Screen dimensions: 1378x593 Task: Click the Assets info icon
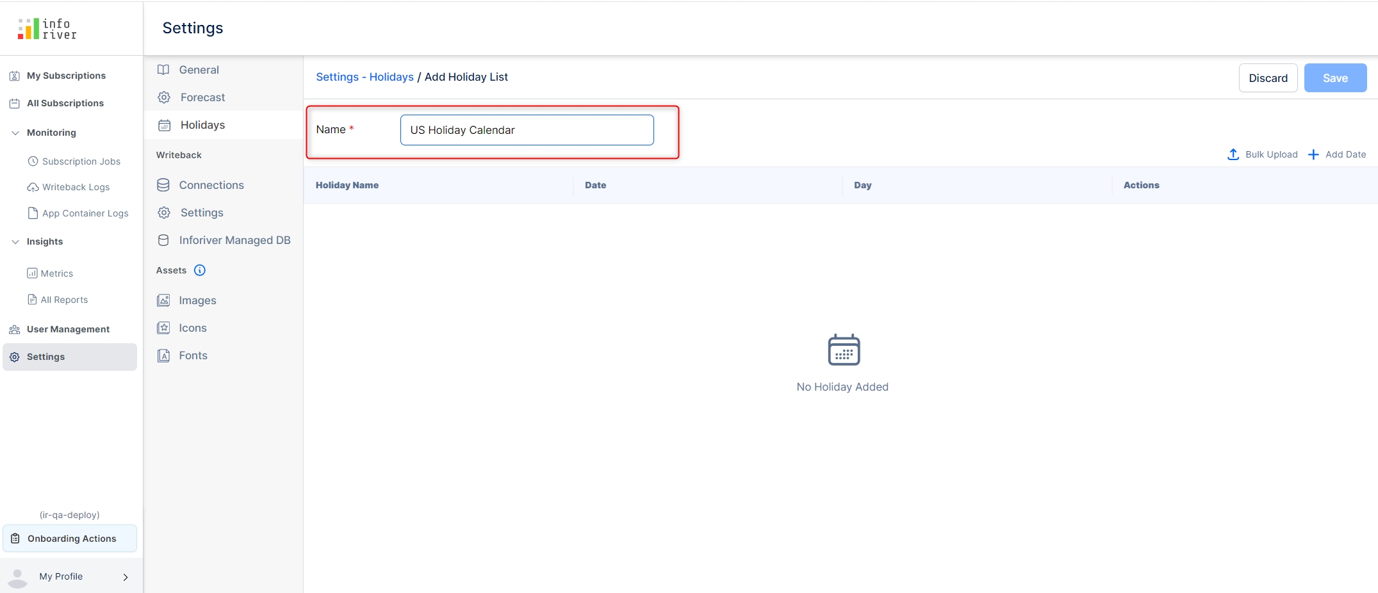click(x=200, y=270)
